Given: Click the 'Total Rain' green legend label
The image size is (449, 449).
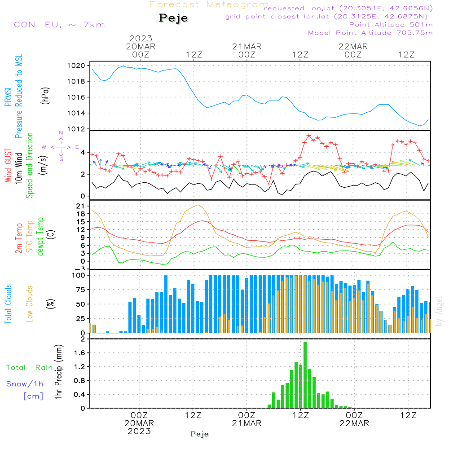Looking at the screenshot, I should (x=30, y=368).
